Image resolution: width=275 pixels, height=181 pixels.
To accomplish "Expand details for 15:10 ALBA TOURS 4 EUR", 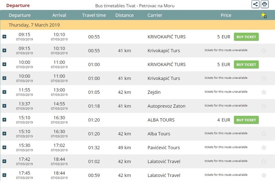I will [4, 120].
